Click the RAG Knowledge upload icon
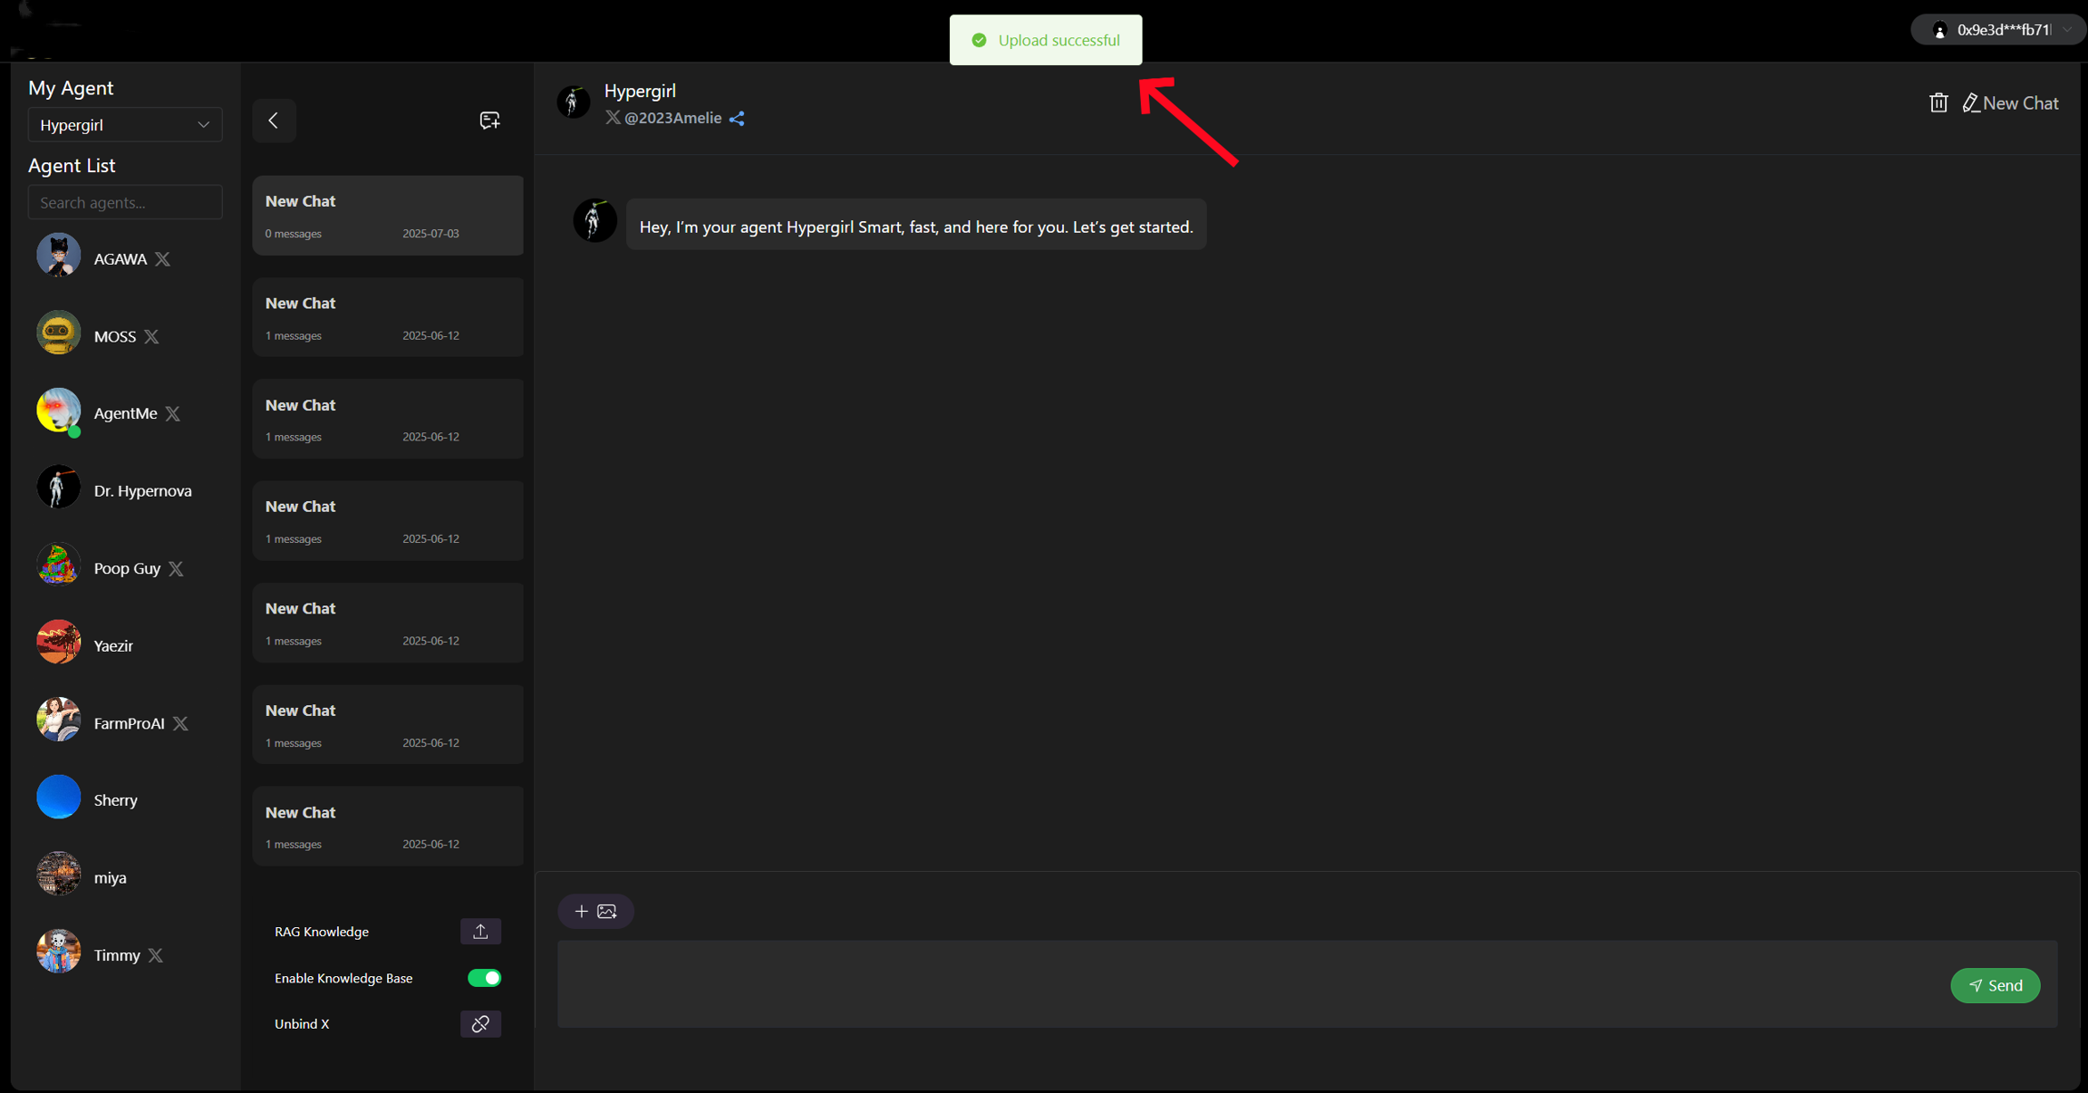 [x=480, y=931]
